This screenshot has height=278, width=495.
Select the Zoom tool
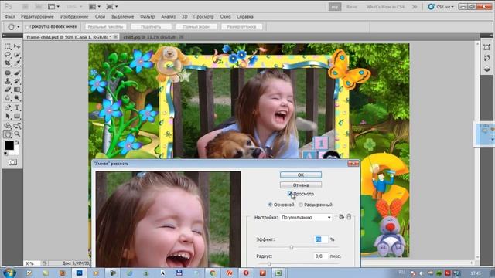click(x=17, y=134)
